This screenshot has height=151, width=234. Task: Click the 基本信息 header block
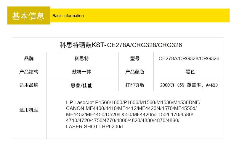pyautogui.click(x=28, y=16)
